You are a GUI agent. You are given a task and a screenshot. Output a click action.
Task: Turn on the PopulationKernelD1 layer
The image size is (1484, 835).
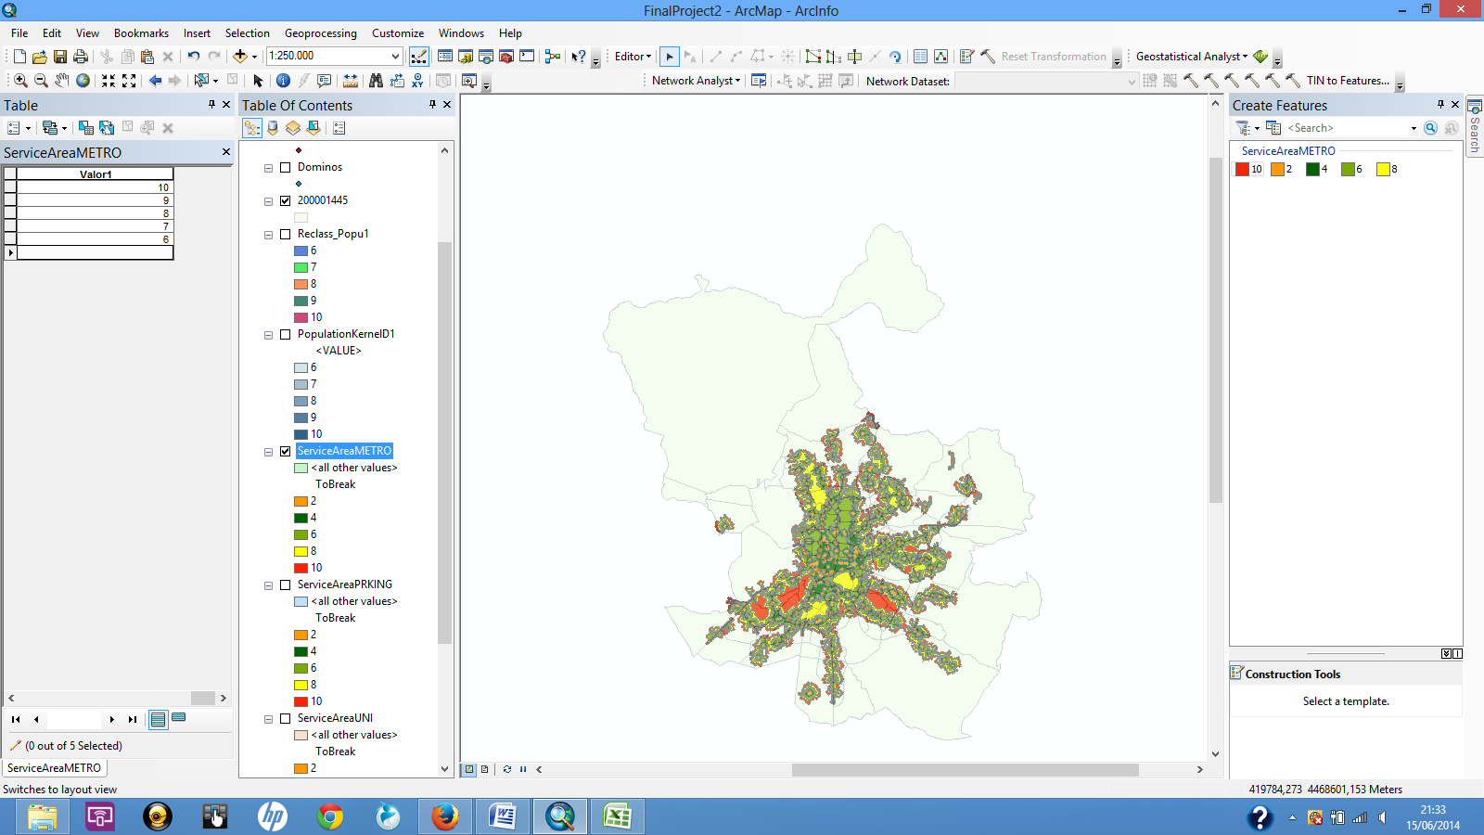(x=286, y=335)
